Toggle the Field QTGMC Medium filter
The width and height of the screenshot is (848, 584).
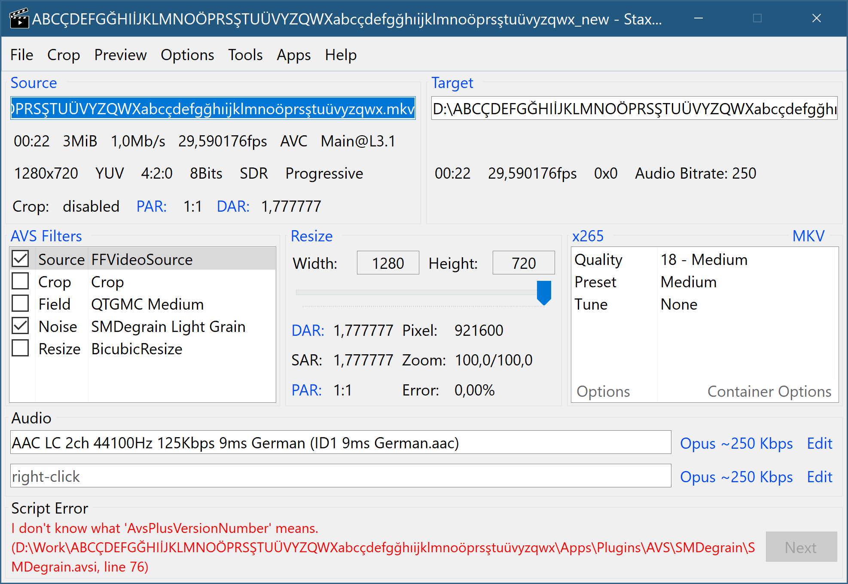coord(20,304)
